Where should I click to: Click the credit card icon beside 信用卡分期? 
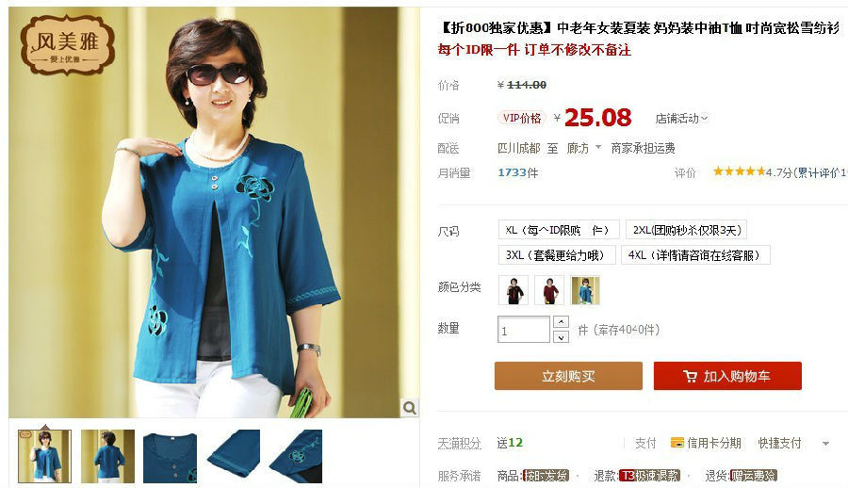(x=677, y=443)
